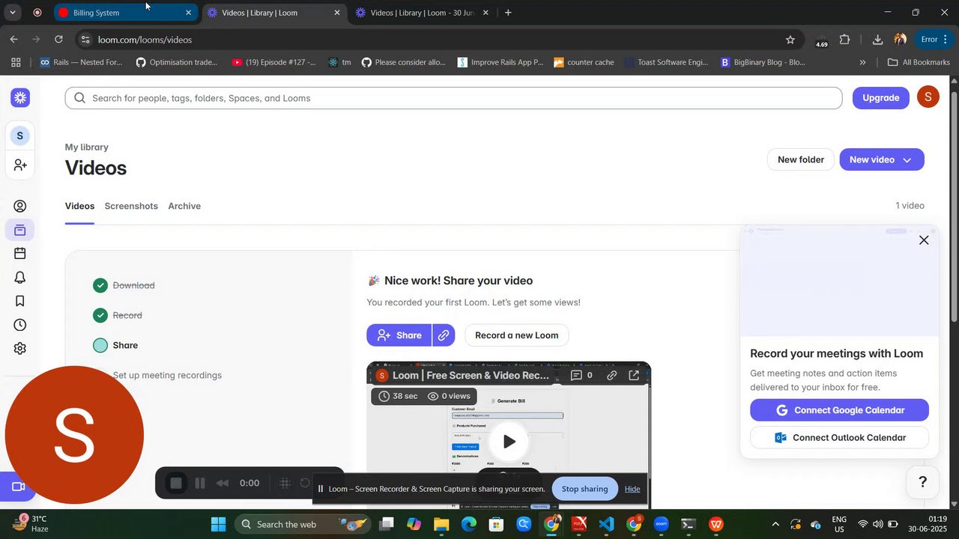Click the user avatar S at top right
The image size is (959, 539).
pyautogui.click(x=928, y=97)
